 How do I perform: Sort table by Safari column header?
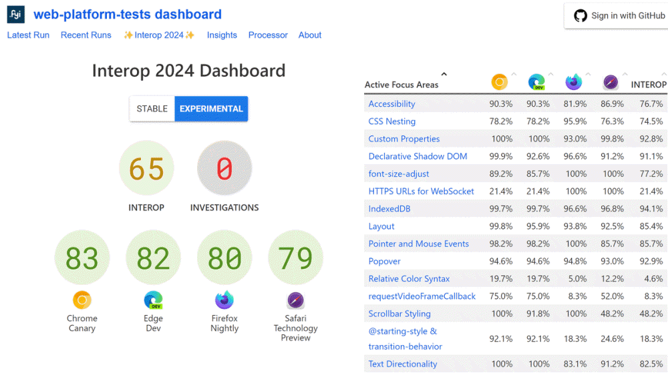(625, 74)
